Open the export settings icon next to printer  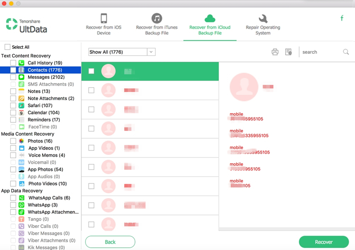(289, 52)
